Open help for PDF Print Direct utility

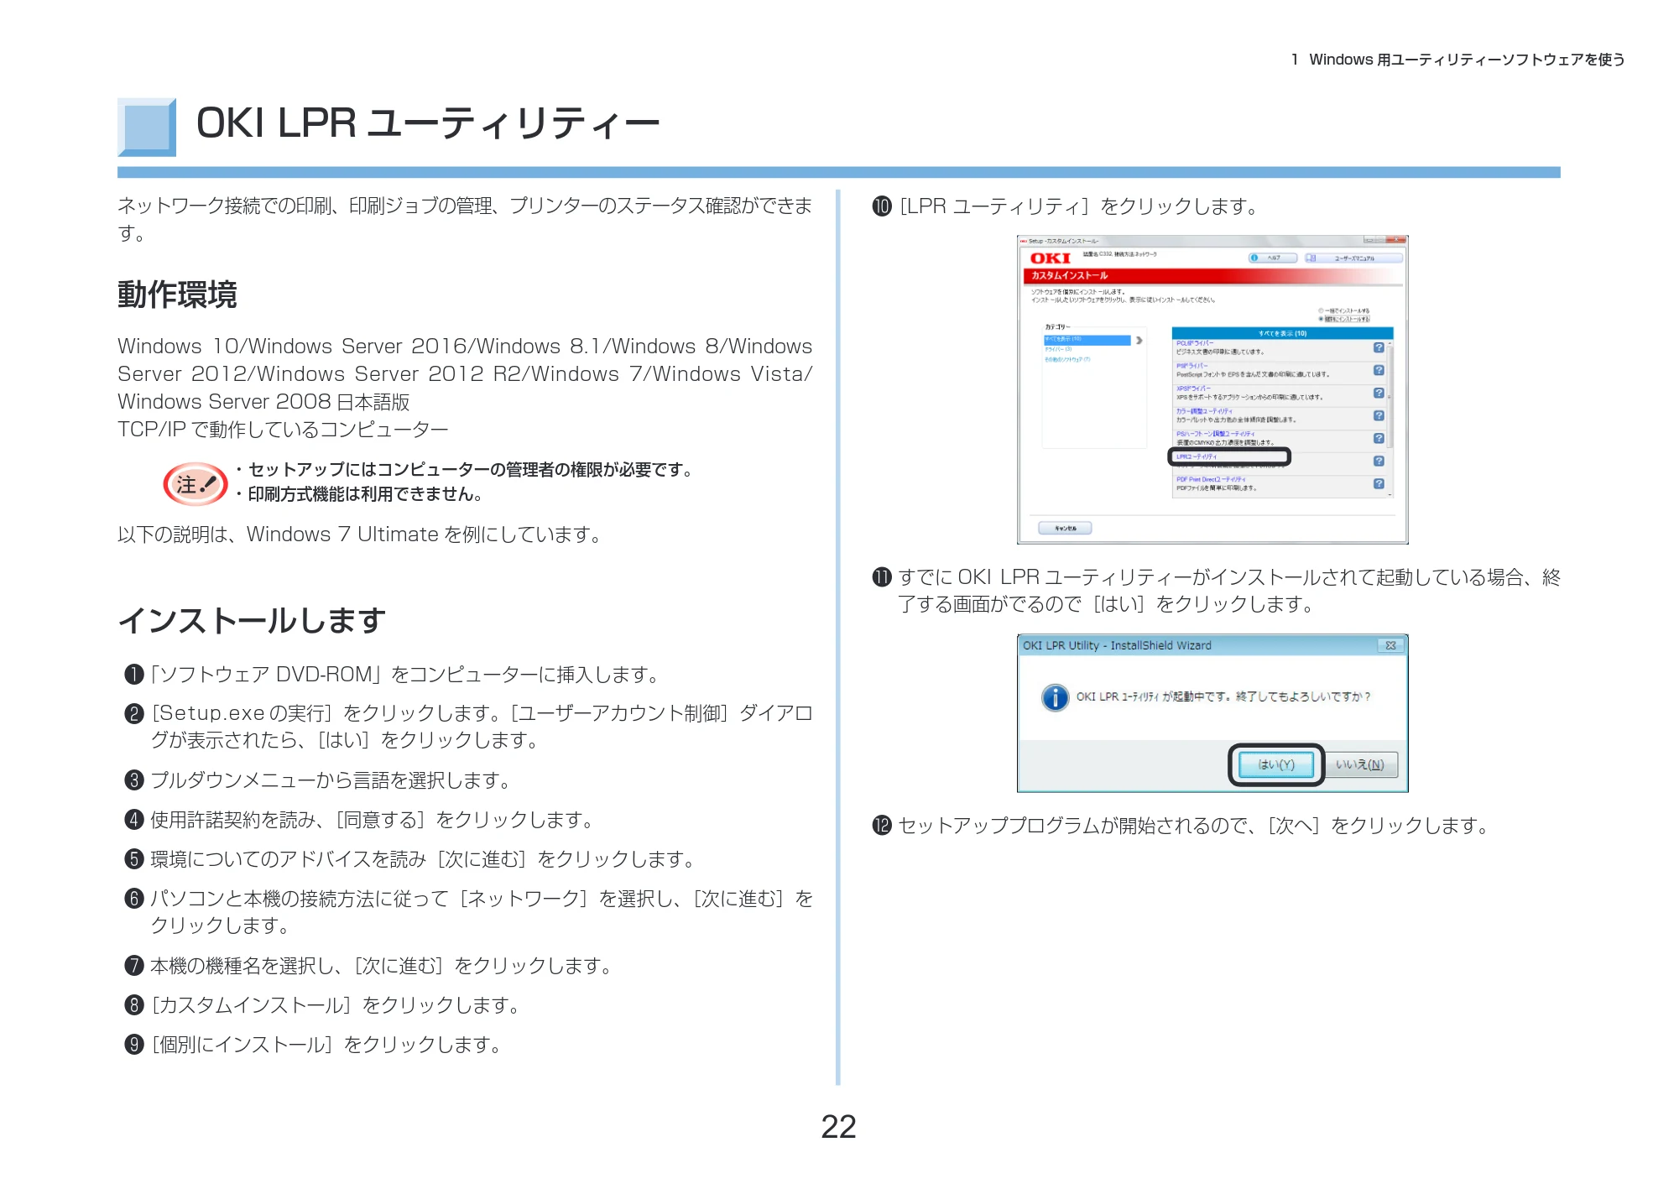tap(1379, 483)
